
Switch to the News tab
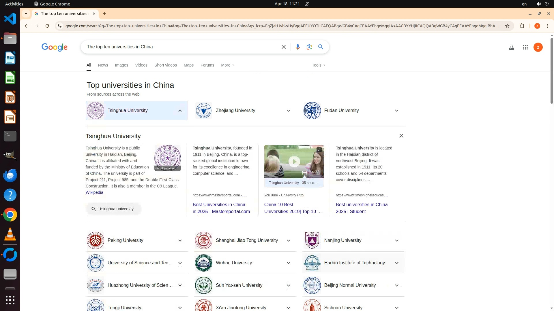[x=103, y=65]
